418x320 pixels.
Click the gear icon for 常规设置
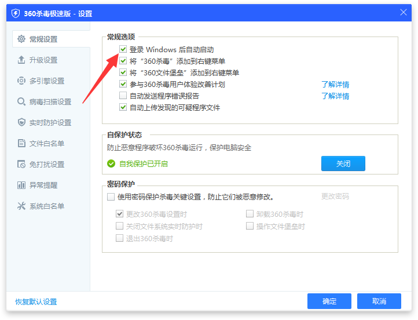click(x=21, y=39)
